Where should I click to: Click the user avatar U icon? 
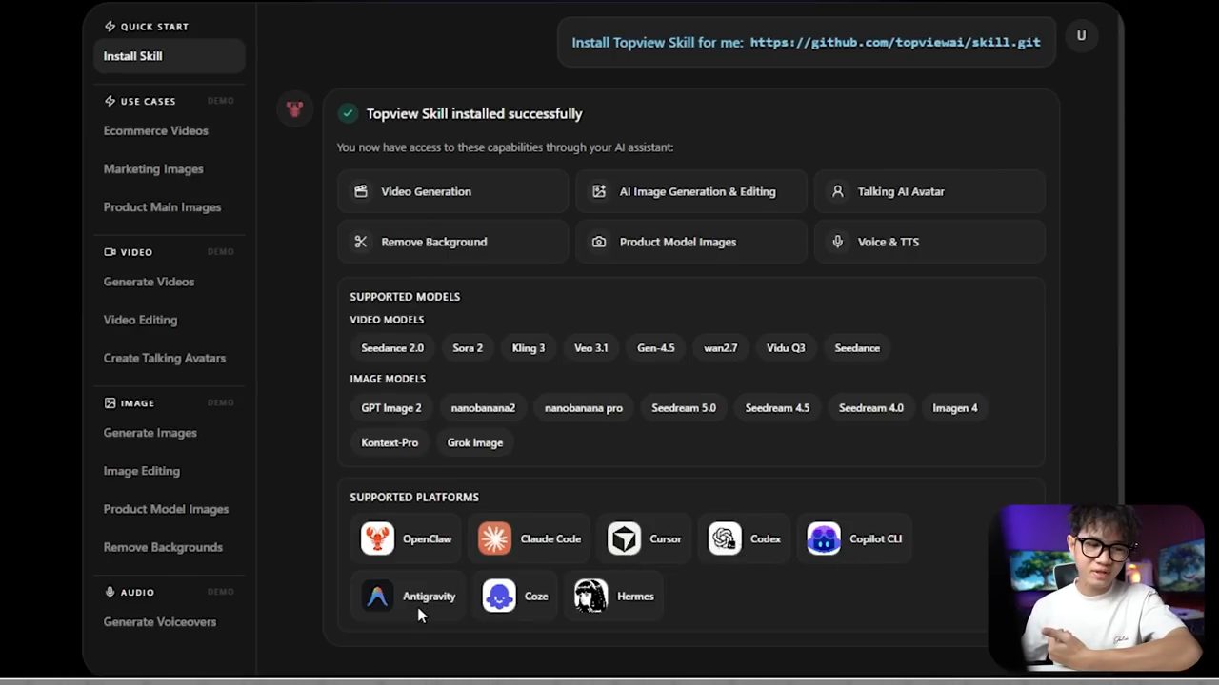[1081, 36]
